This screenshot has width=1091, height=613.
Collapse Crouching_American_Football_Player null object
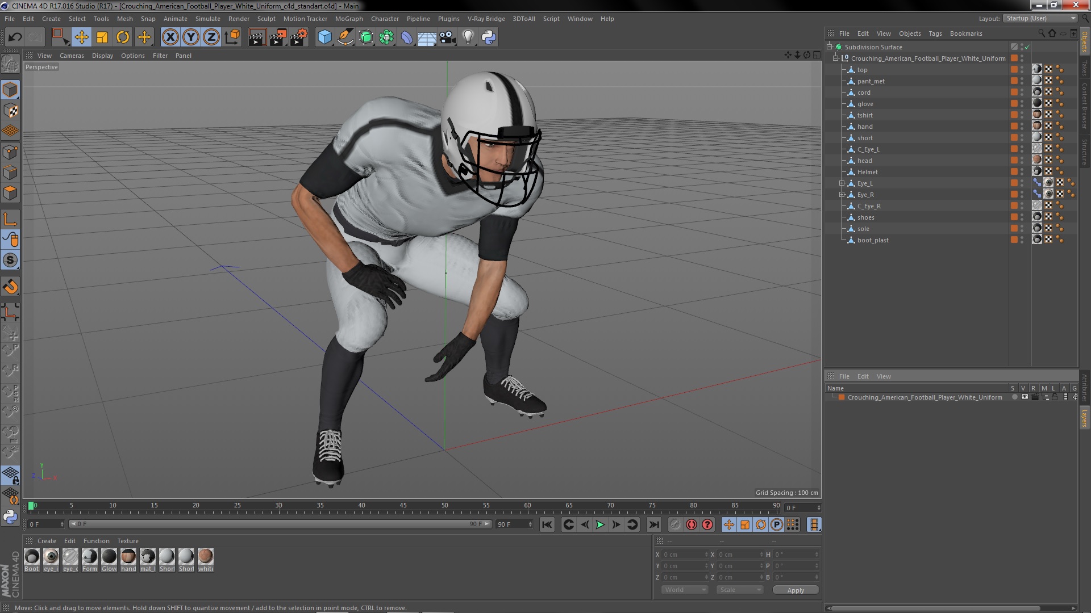coord(836,58)
